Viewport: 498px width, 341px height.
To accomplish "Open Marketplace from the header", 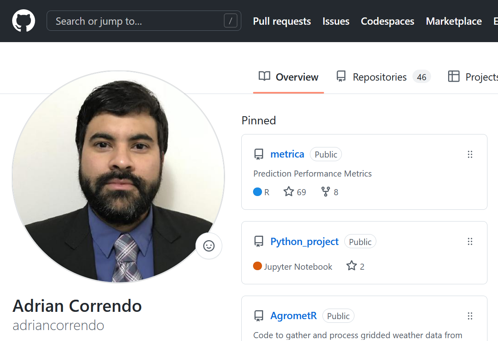I will coord(454,21).
